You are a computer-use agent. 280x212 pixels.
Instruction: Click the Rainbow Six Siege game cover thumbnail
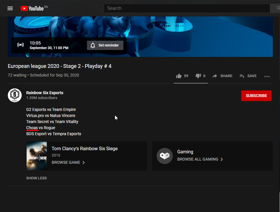(37, 156)
